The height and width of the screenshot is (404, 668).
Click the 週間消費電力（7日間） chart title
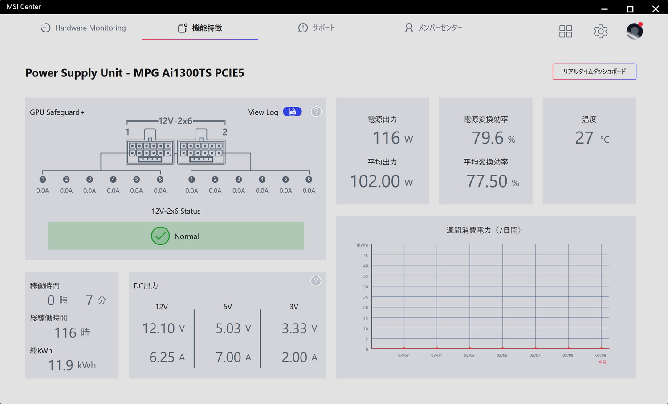point(484,230)
